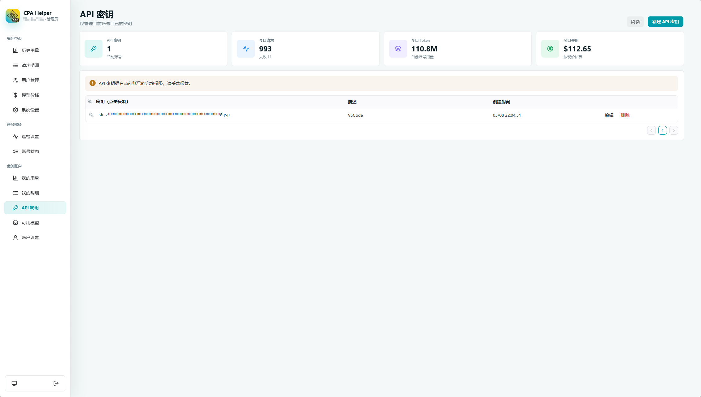Click the gear icon for 系统设置

coord(15,110)
